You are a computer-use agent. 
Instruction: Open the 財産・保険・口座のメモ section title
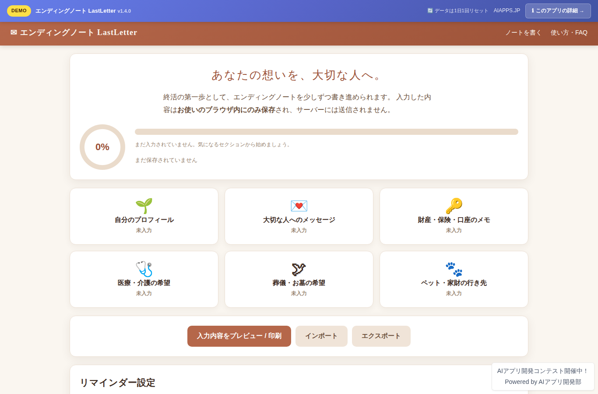(454, 220)
